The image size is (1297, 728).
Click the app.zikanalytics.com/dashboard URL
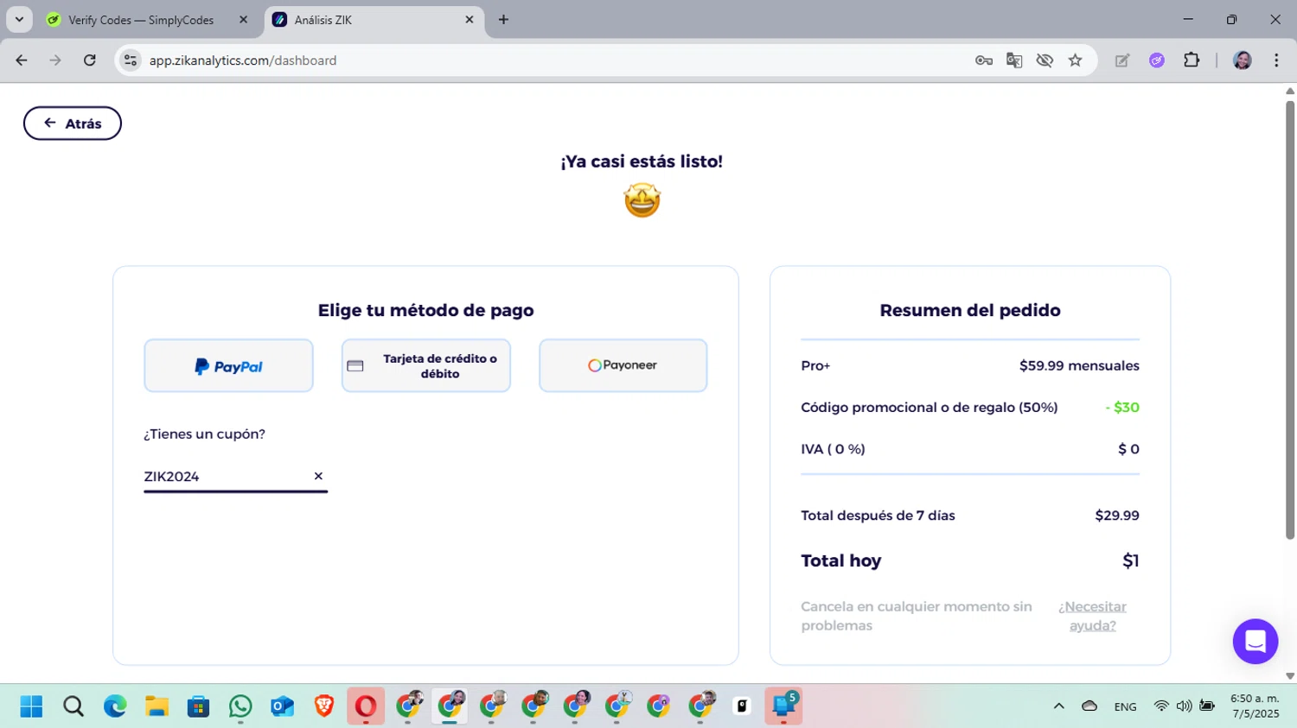click(x=243, y=60)
